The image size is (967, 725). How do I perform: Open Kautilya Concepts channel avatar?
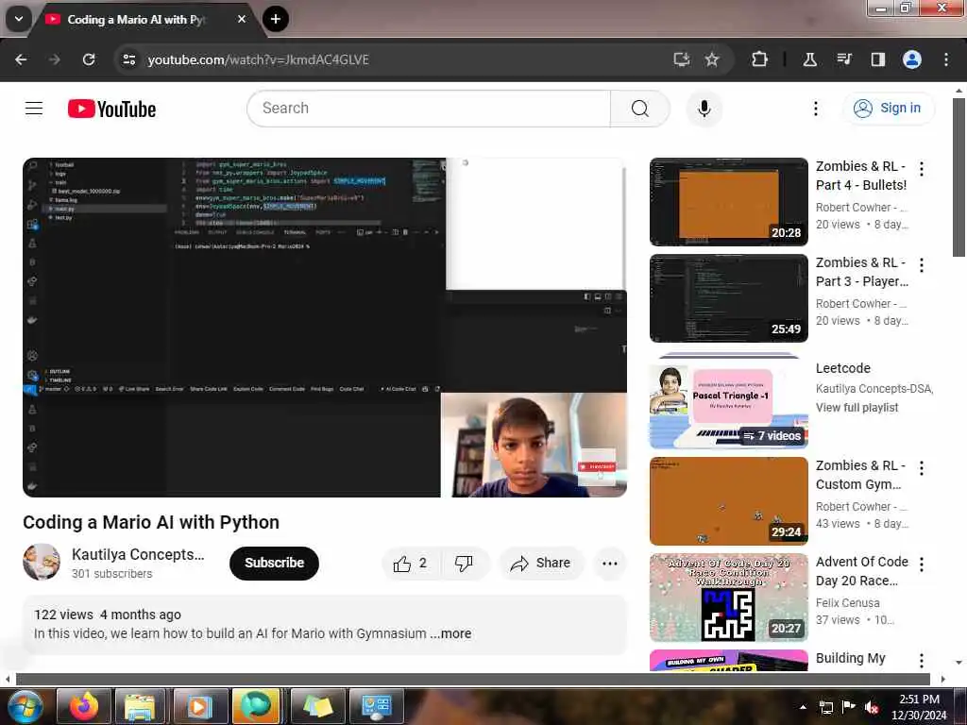[x=42, y=562]
